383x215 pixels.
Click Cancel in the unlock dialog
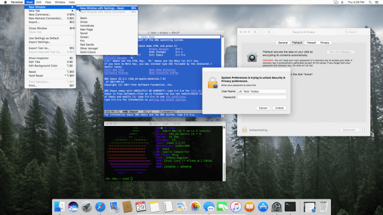[x=263, y=108]
